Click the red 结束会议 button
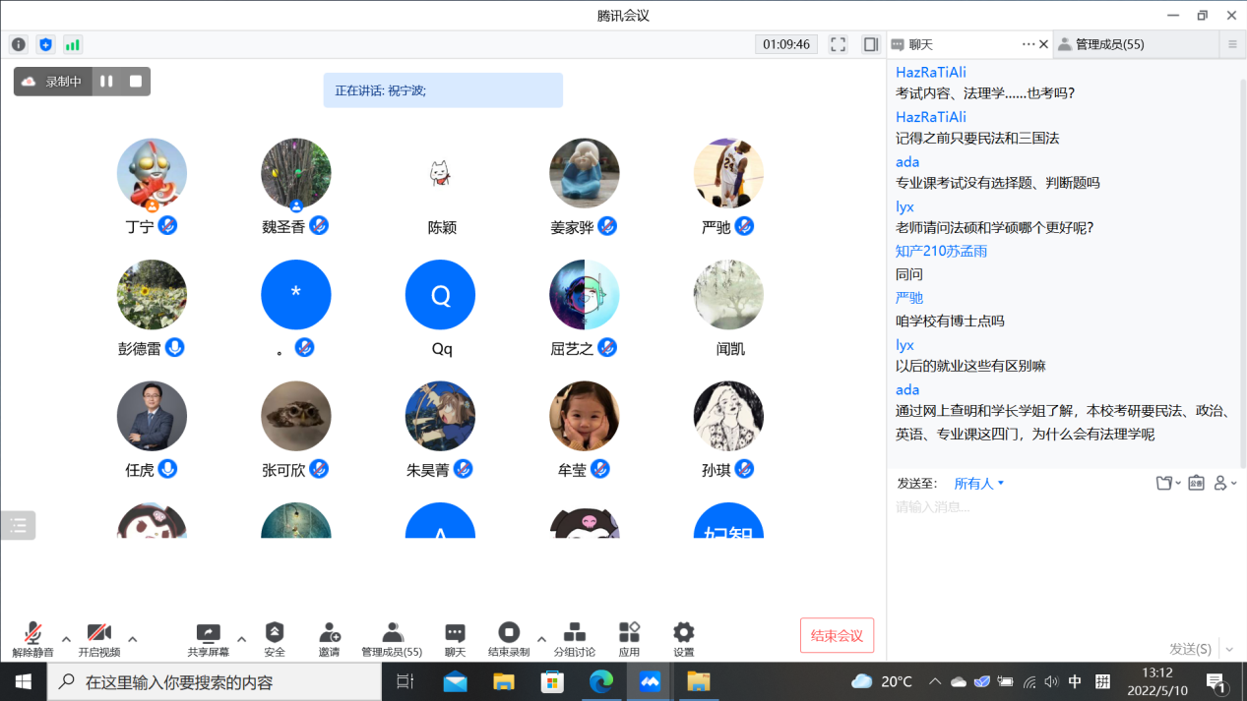The width and height of the screenshot is (1247, 701). click(x=837, y=636)
